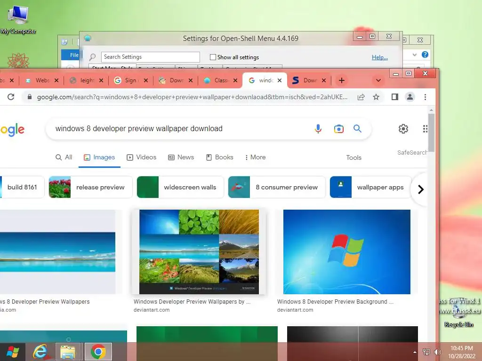Open the News results tab
482x361 pixels.
(181, 157)
